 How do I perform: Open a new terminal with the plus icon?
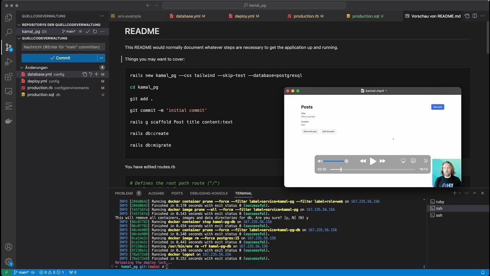[x=455, y=193]
